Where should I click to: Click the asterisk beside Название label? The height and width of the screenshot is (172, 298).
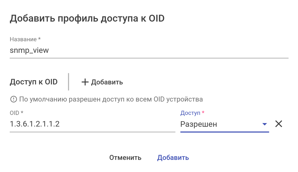coord(39,39)
